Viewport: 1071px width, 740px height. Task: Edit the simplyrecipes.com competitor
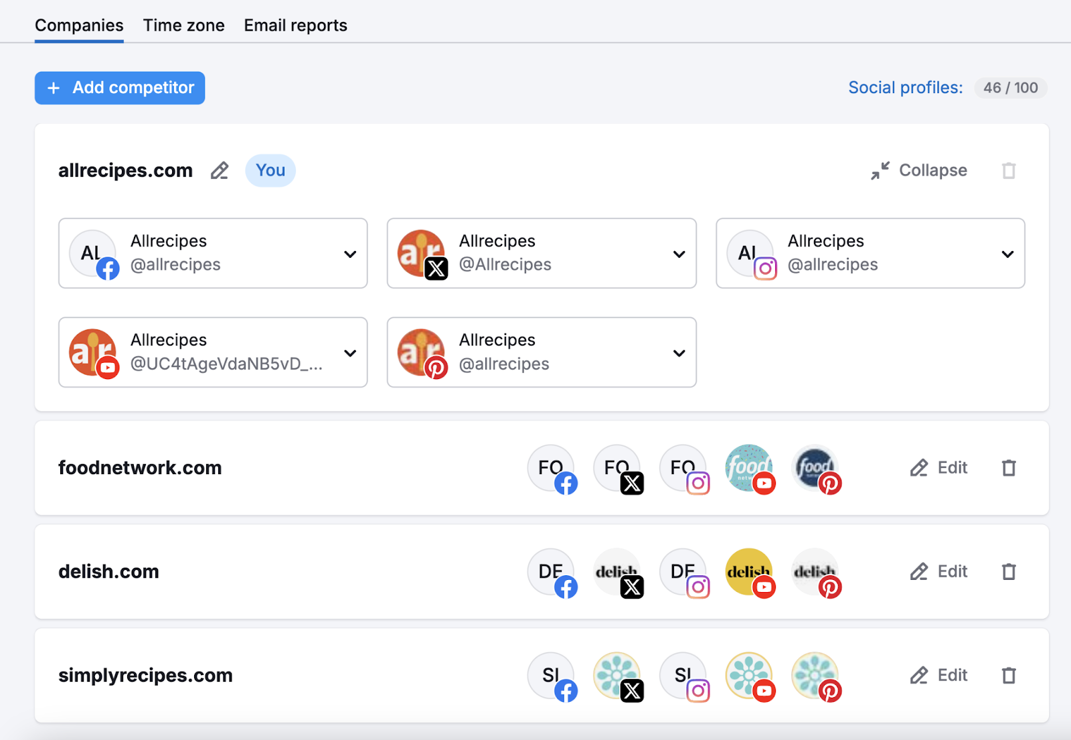click(939, 676)
